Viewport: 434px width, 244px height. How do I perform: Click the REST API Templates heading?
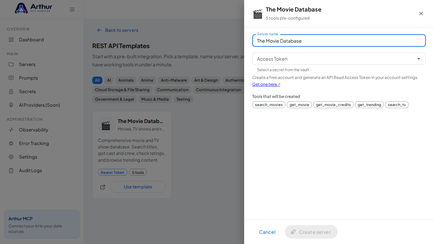121,46
